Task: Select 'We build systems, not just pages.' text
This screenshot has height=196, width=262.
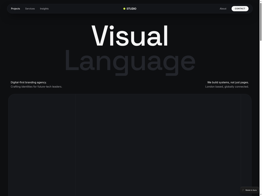Action: (228, 82)
